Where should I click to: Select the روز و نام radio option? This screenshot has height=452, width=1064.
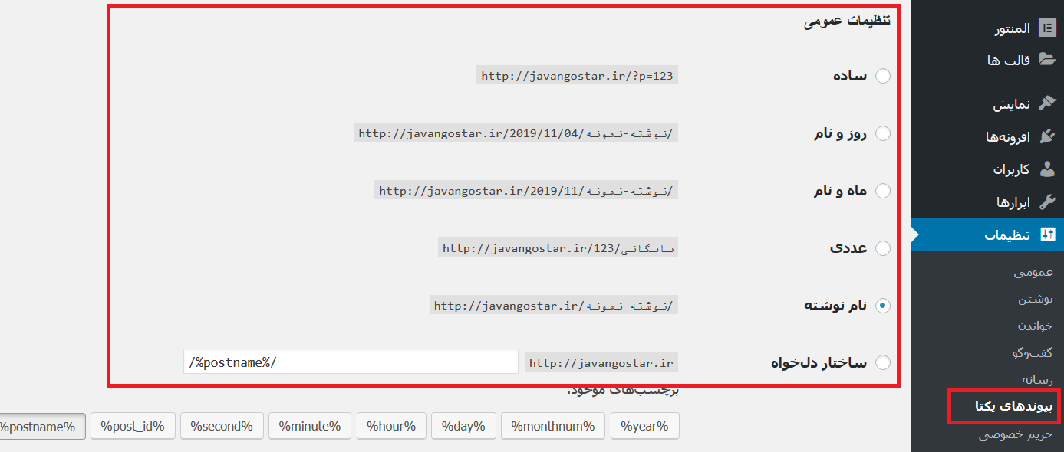coord(883,133)
